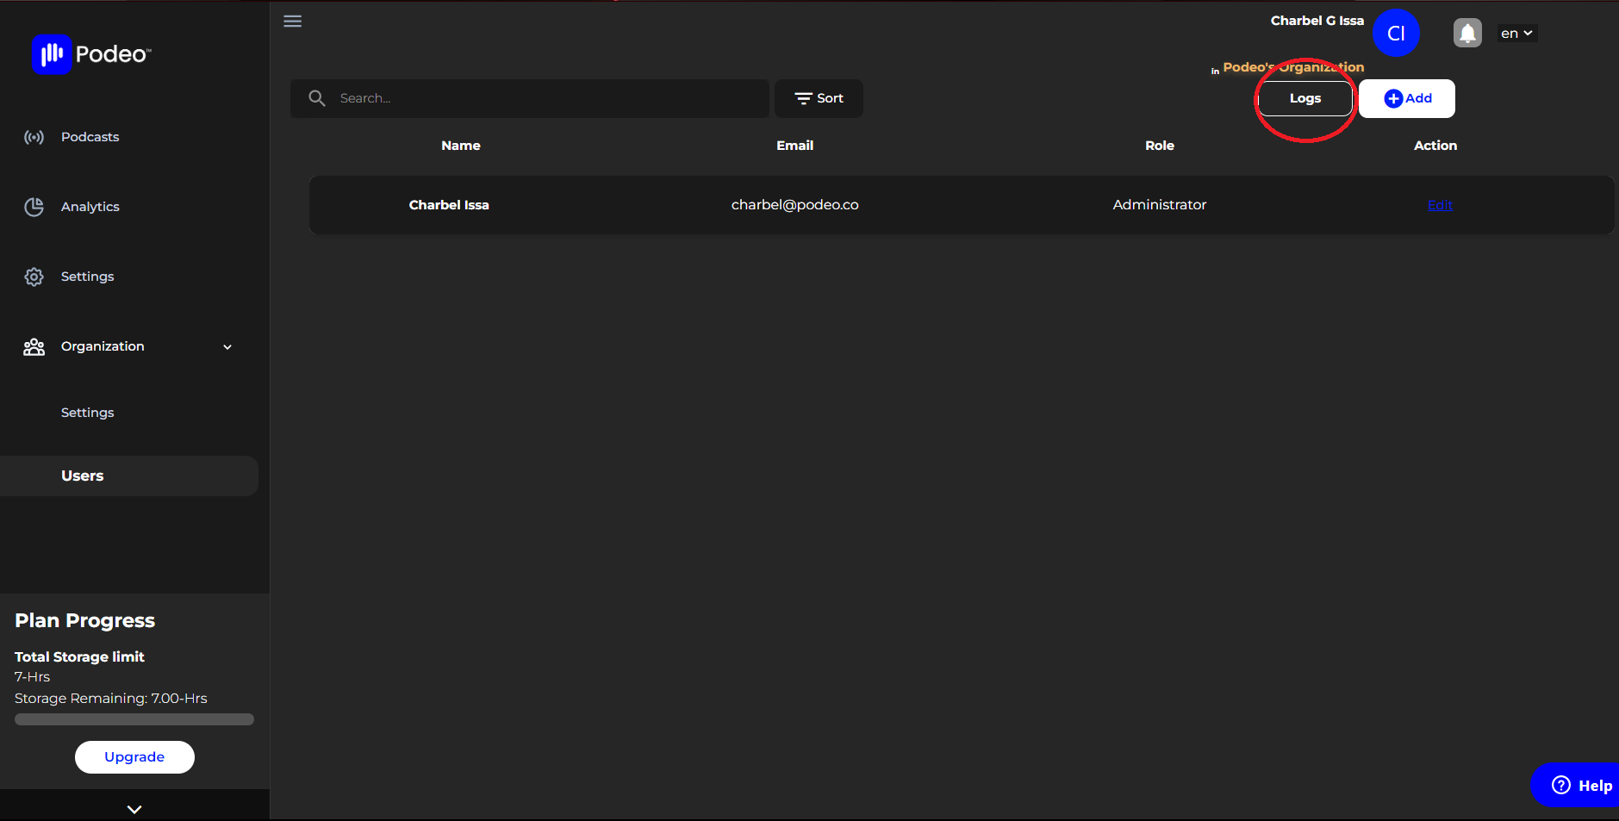Click the plus icon in Add button
Image resolution: width=1619 pixels, height=821 pixels.
pyautogui.click(x=1393, y=99)
